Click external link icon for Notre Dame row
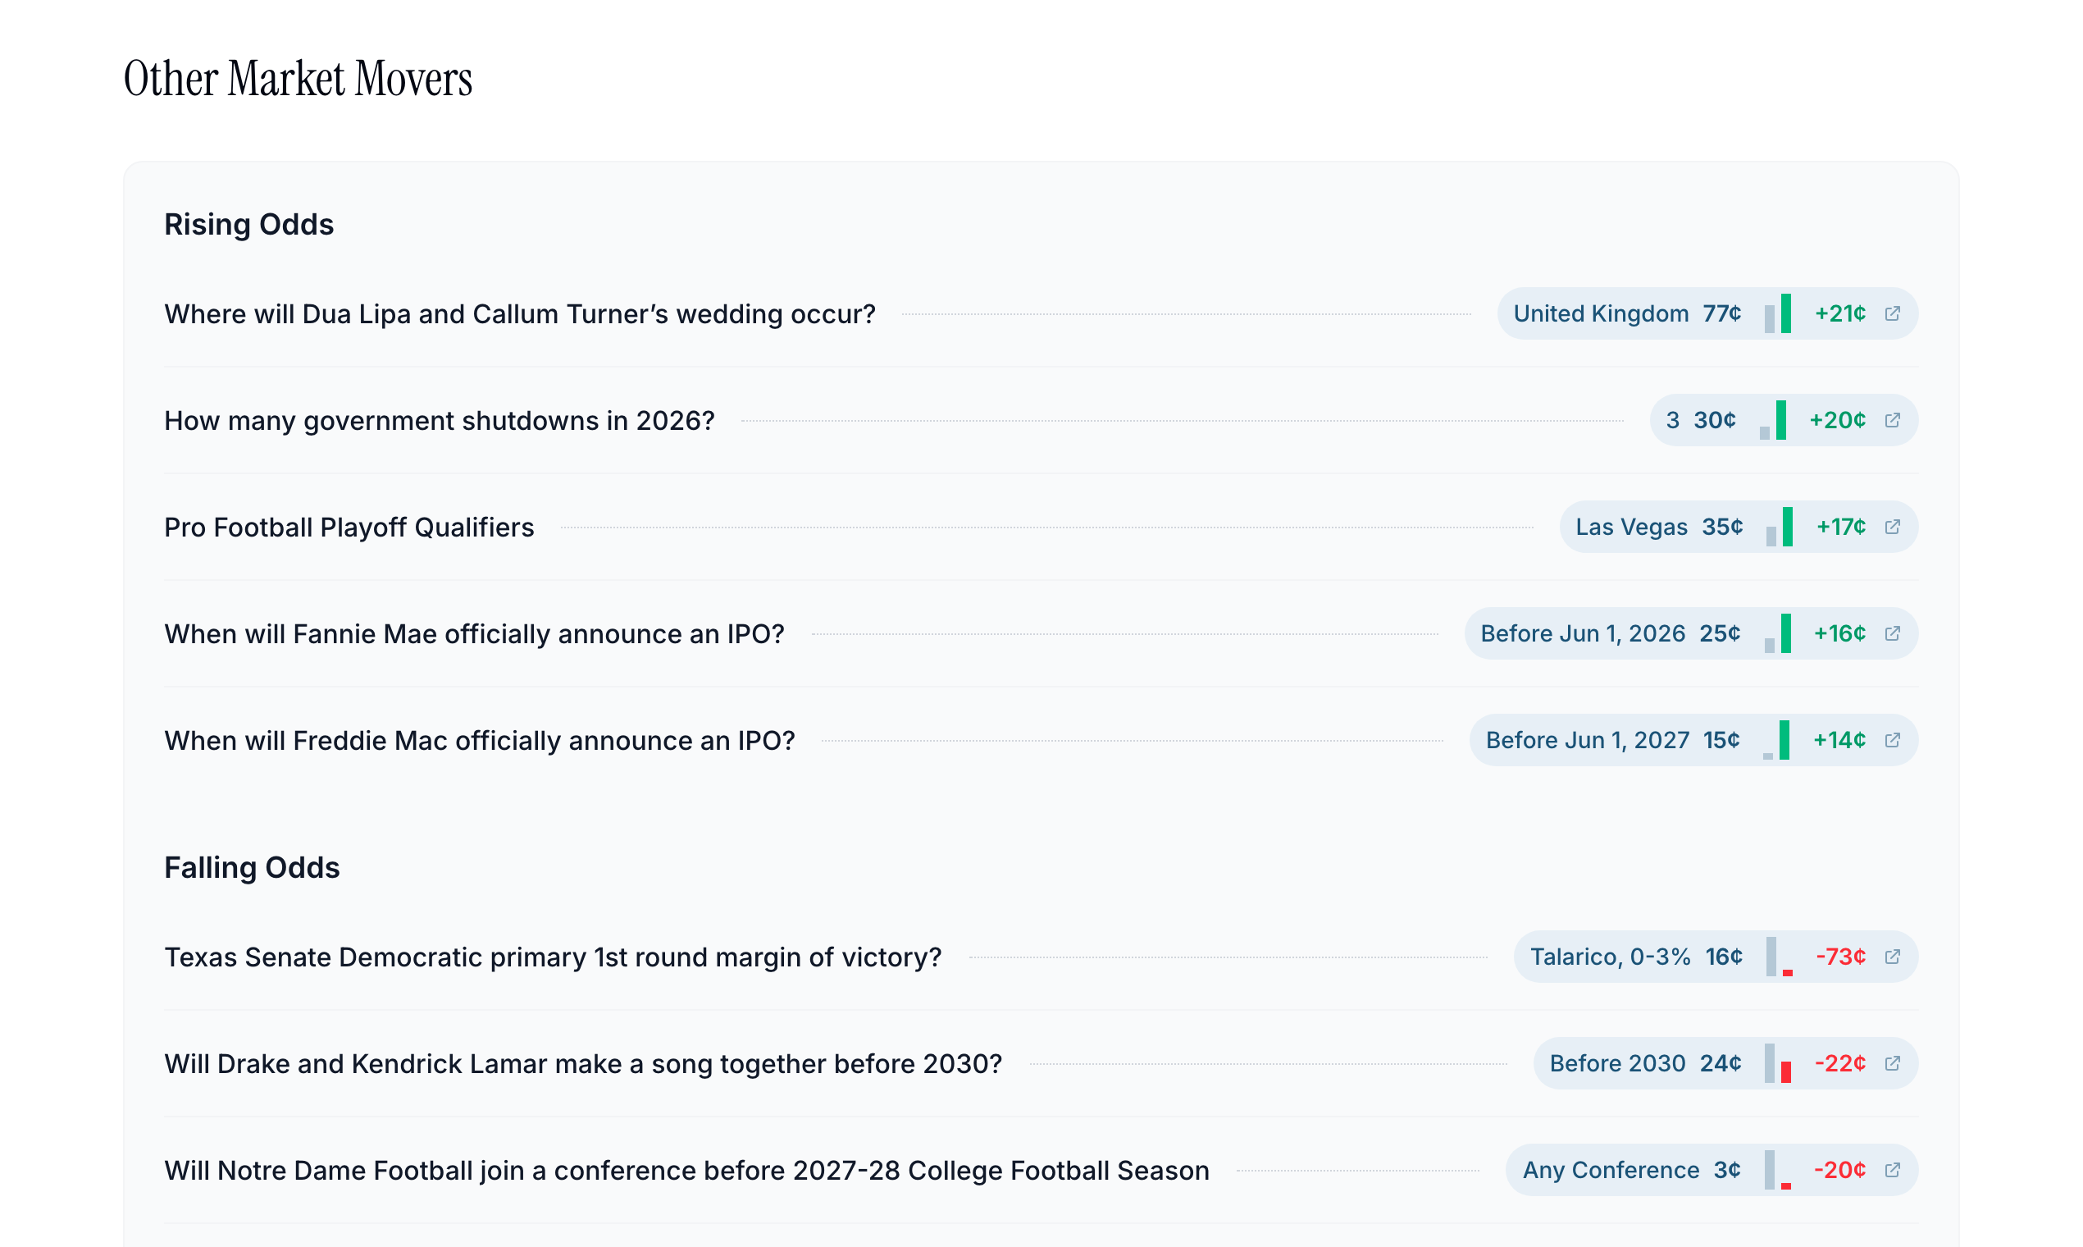 pyautogui.click(x=1891, y=1171)
